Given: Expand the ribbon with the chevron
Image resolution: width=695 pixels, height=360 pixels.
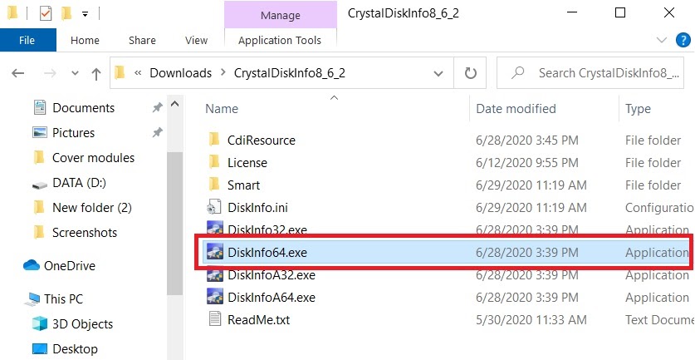Looking at the screenshot, I should (x=661, y=41).
